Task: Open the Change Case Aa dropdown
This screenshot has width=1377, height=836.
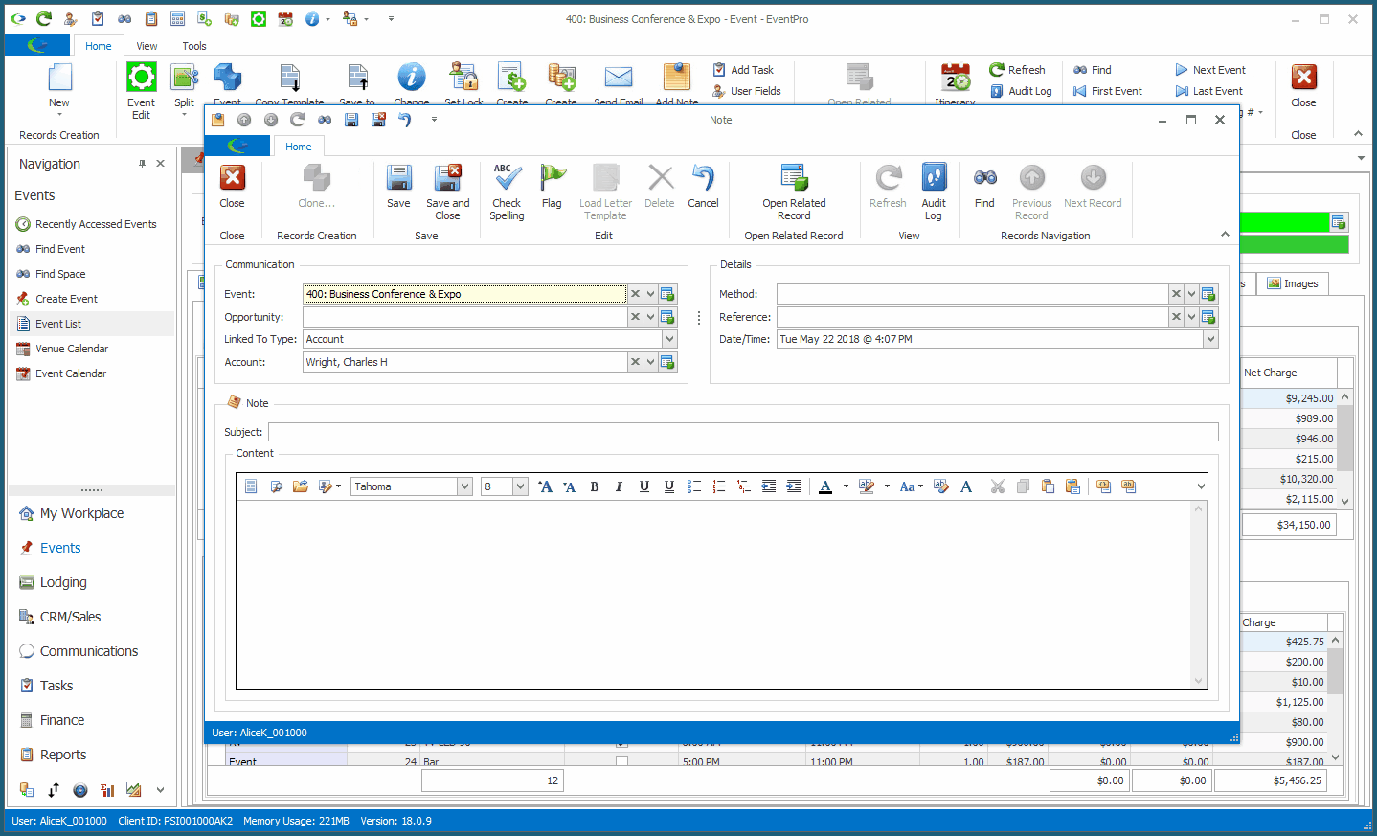Action: click(x=912, y=486)
